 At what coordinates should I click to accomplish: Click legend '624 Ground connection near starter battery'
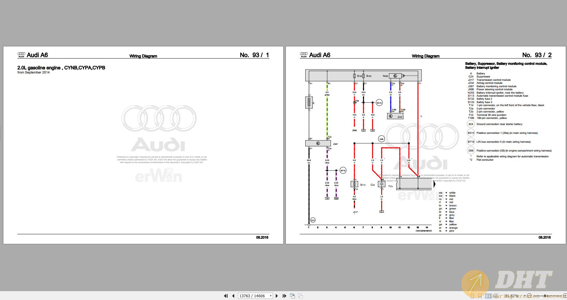click(495, 124)
